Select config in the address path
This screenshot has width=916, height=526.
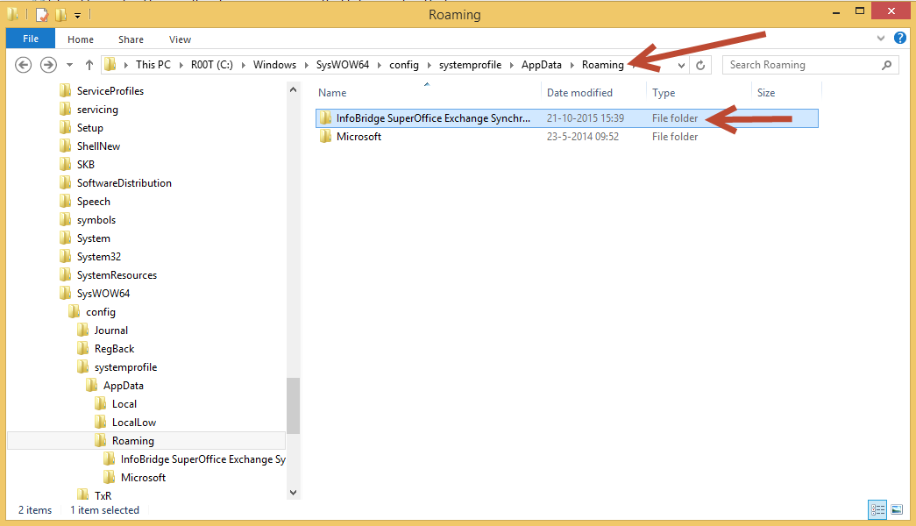pyautogui.click(x=404, y=65)
